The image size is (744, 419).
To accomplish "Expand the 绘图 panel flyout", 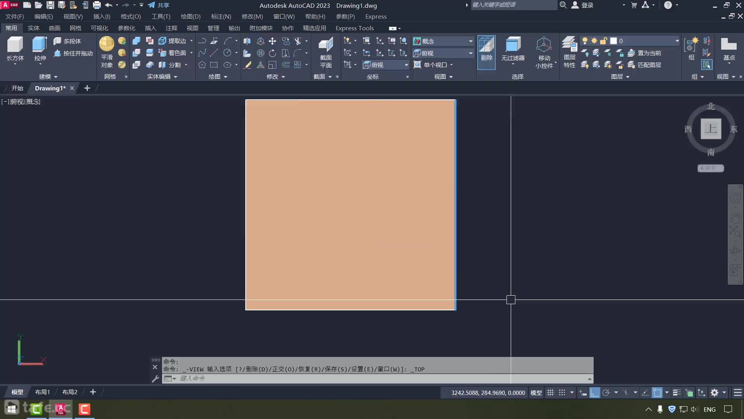I will pyautogui.click(x=218, y=76).
